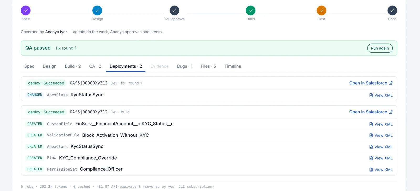Click the Compliance_Officer permission set name
The width and height of the screenshot is (420, 191).
(101, 169)
